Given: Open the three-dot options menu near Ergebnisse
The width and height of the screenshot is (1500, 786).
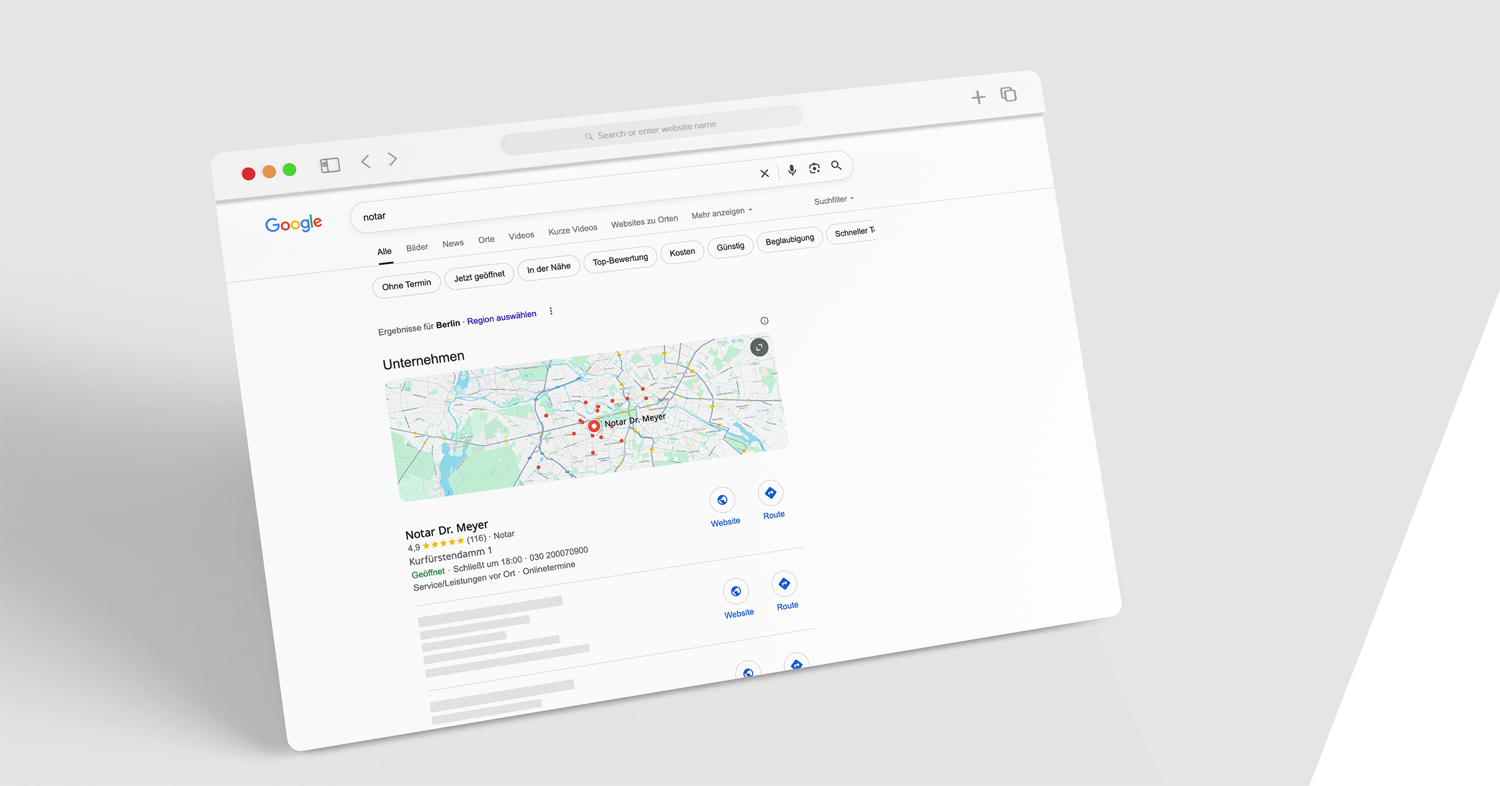Looking at the screenshot, I should [x=551, y=311].
